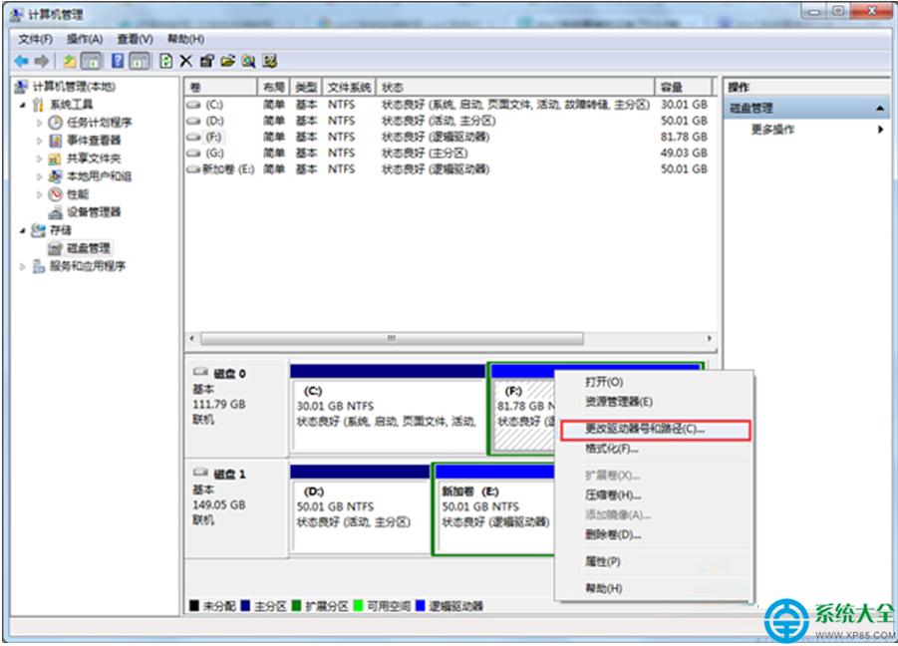Screen dimensions: 898x646
Task: Open 性能 tree item
Action: point(78,194)
